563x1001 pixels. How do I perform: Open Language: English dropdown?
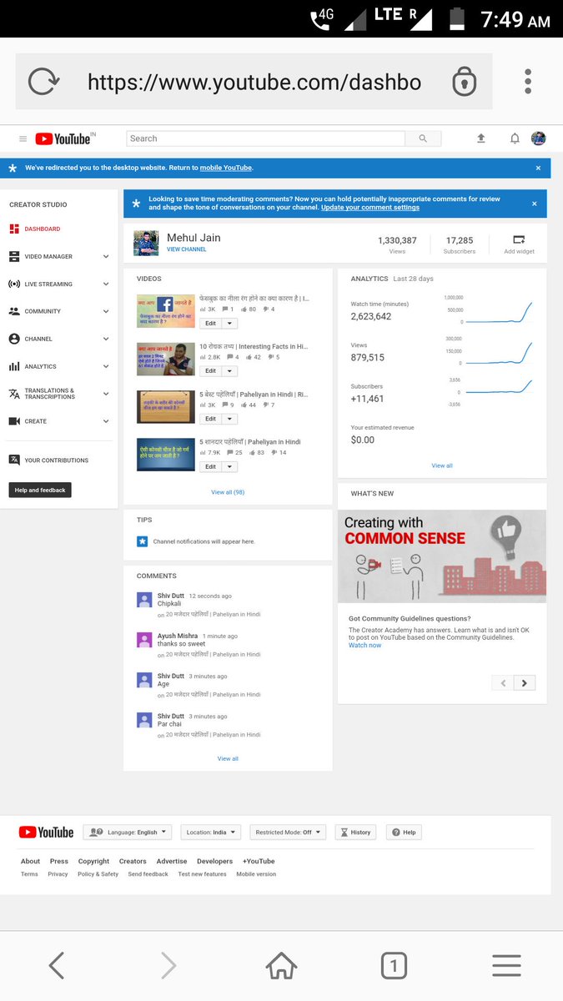click(x=127, y=832)
